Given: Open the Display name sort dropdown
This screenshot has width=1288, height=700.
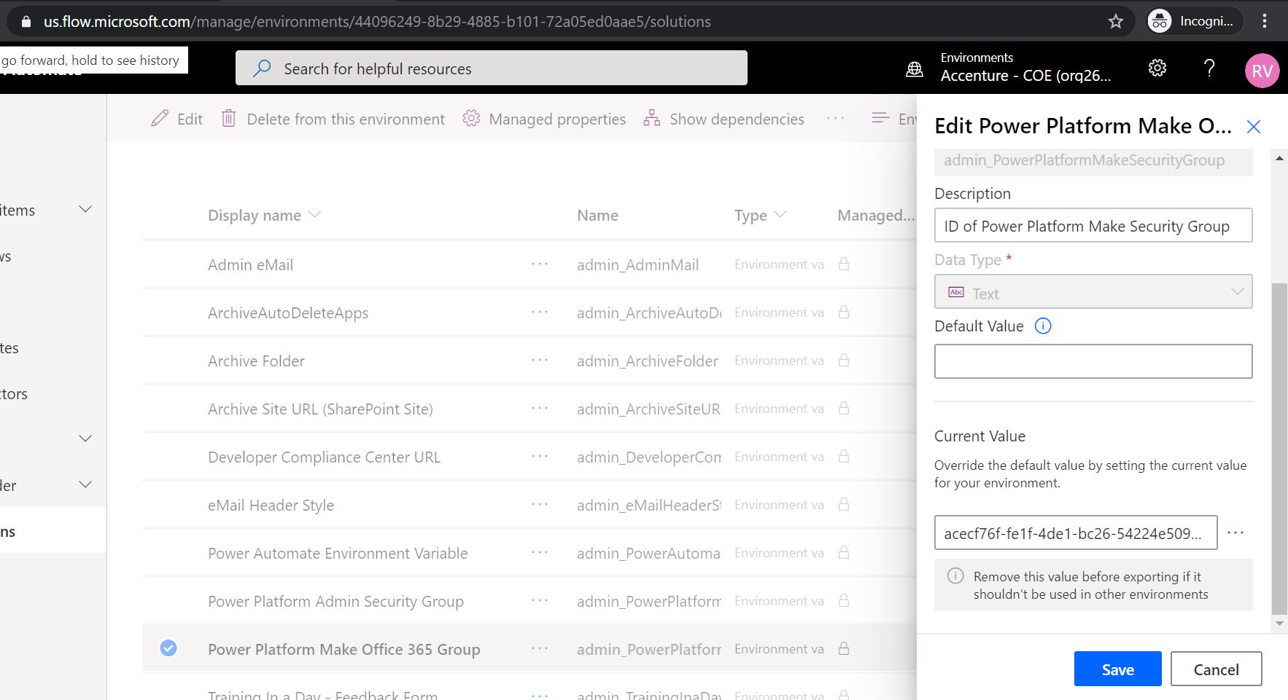Looking at the screenshot, I should [314, 214].
